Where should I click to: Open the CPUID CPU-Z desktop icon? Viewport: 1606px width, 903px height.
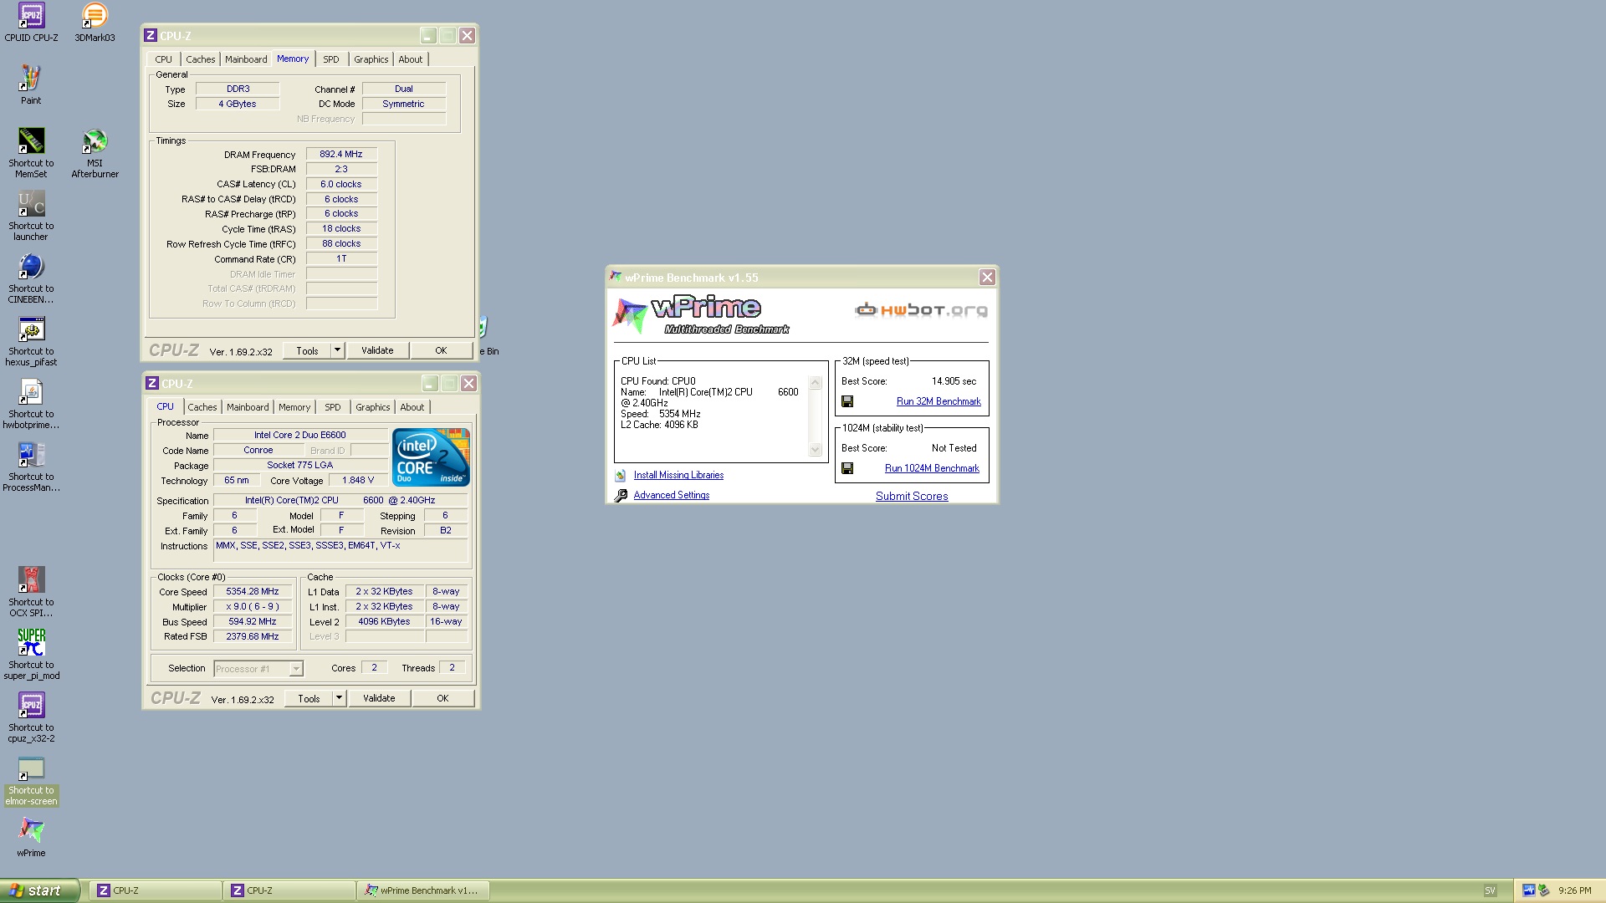tap(31, 23)
